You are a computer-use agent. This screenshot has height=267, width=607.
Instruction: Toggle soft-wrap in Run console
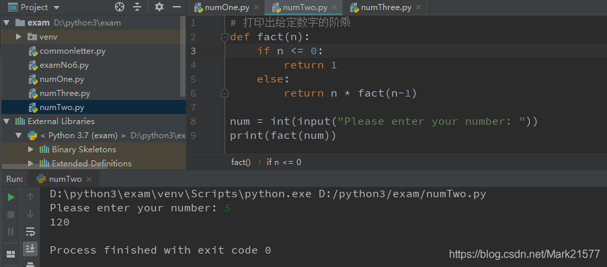click(30, 231)
